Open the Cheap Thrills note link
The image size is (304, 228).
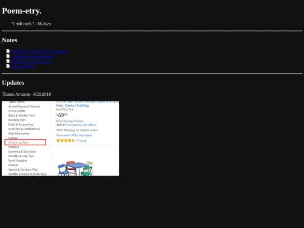pyautogui.click(x=23, y=66)
